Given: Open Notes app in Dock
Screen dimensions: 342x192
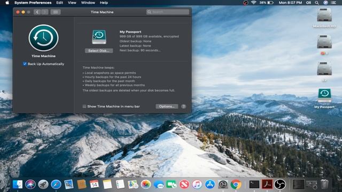Looking at the screenshot, I should tap(107, 185).
